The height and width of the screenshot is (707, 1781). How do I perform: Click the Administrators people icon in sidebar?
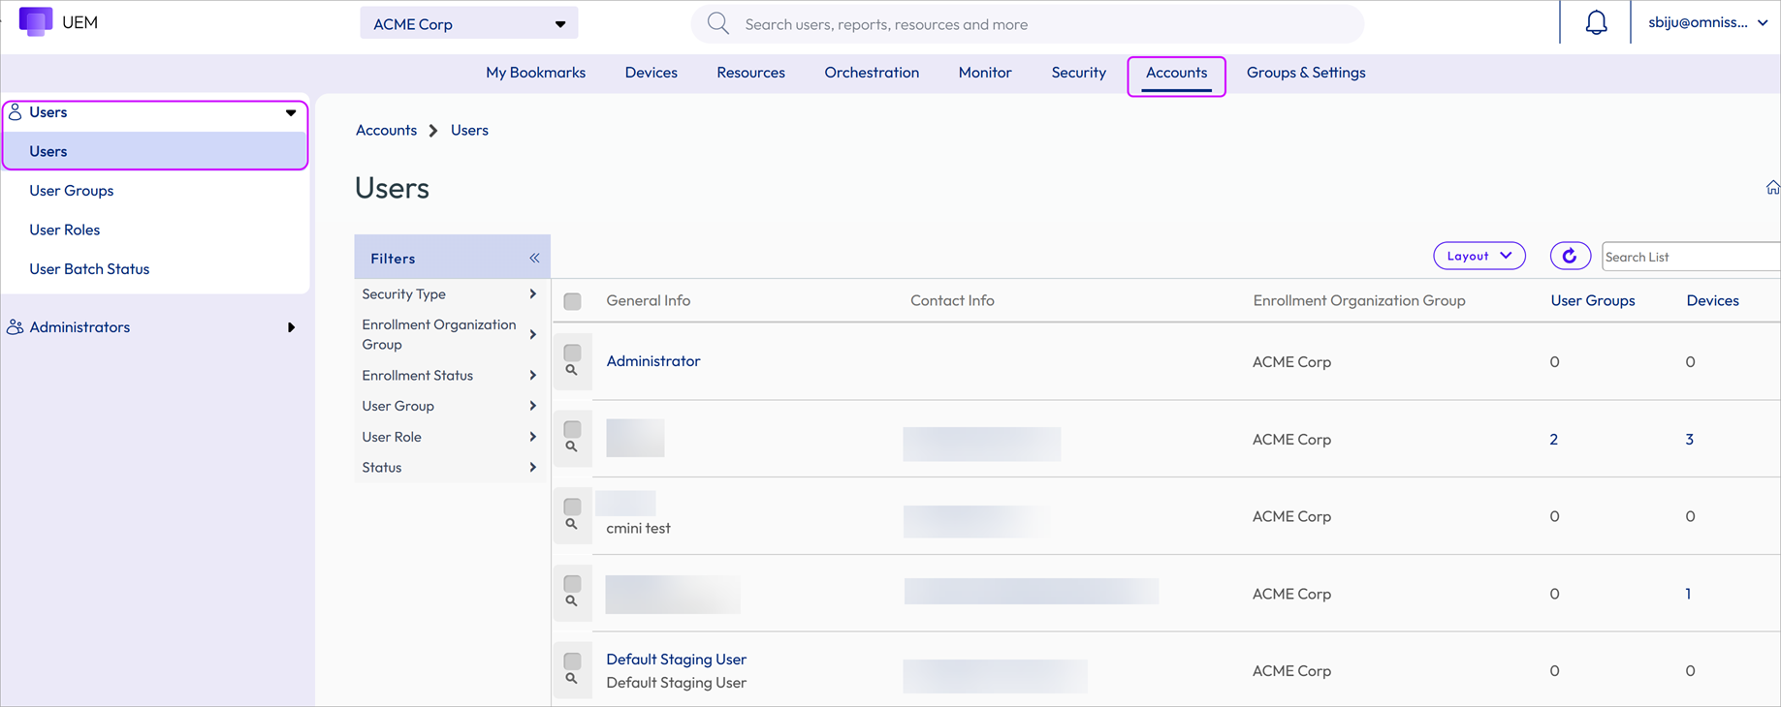(16, 327)
